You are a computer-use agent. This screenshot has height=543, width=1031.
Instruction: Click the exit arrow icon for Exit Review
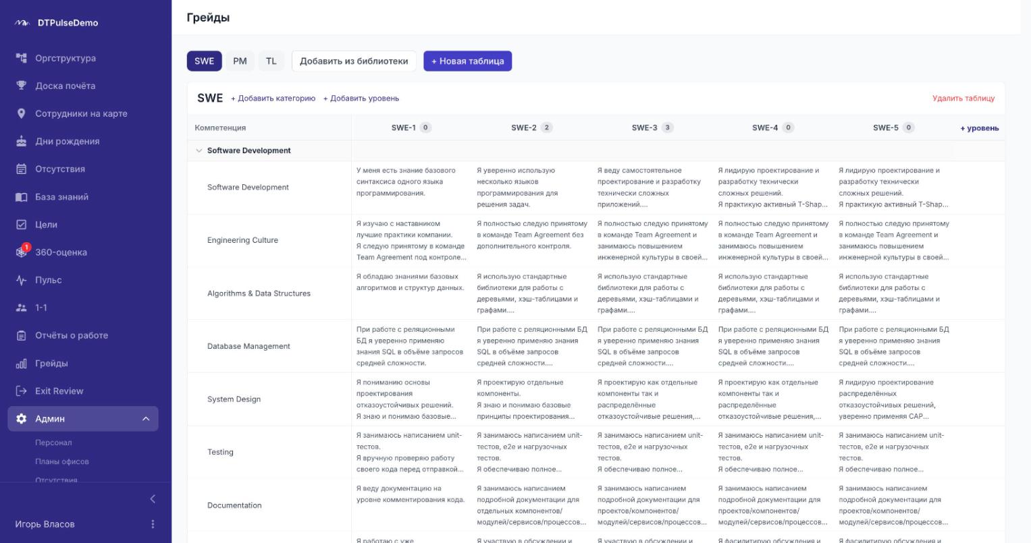pyautogui.click(x=22, y=391)
